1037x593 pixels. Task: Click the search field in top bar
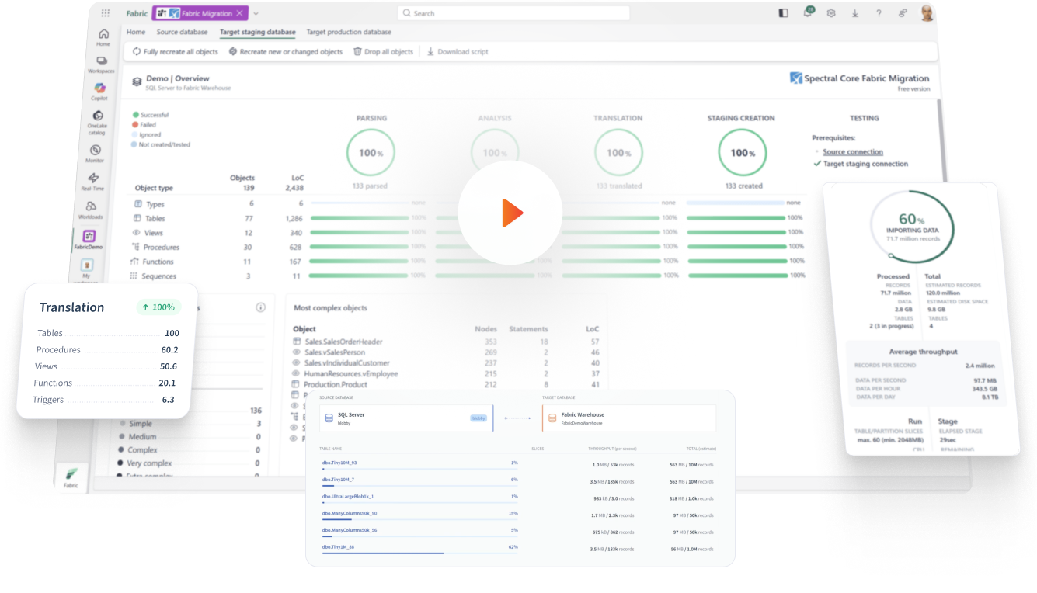click(513, 13)
